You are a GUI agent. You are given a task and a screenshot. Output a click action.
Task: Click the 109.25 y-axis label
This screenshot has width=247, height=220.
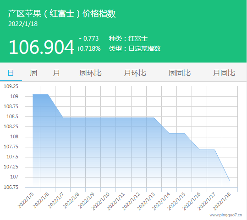tap(11, 86)
